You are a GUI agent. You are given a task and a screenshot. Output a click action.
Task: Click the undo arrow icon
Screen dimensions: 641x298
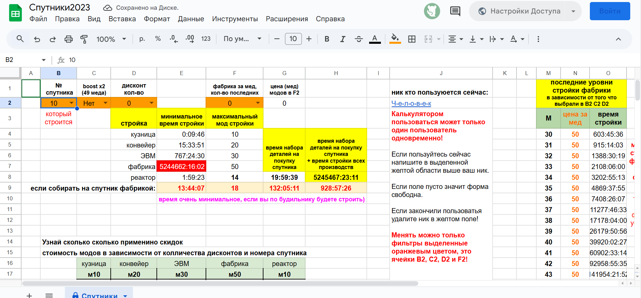tap(37, 39)
